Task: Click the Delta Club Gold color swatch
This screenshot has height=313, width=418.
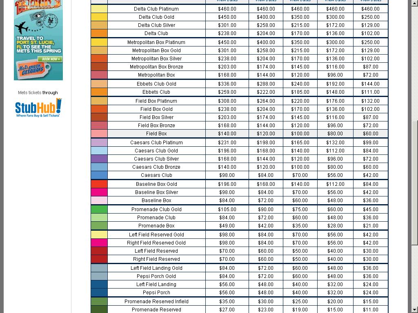Action: [99, 17]
